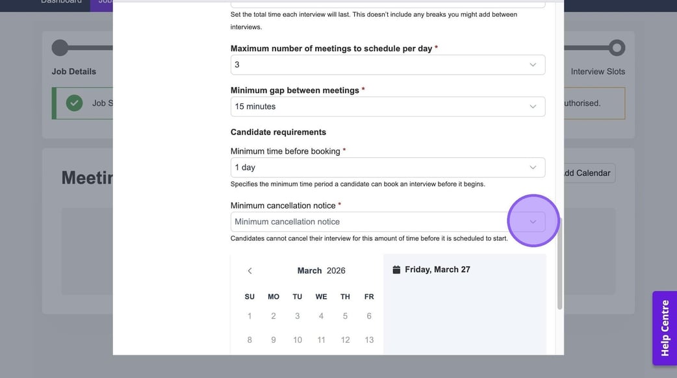The width and height of the screenshot is (677, 378).
Task: Pick March 10 on the calendar
Action: pos(298,340)
